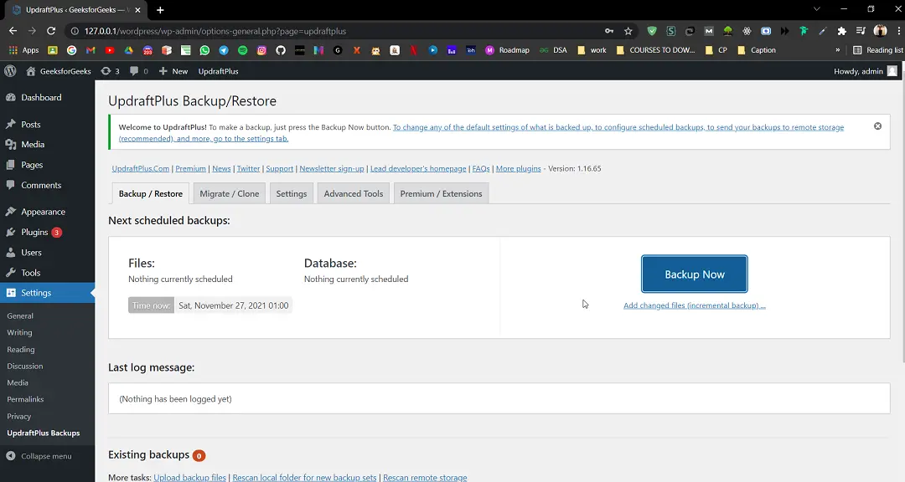Open a new browser tab with plus
This screenshot has width=905, height=482.
160,10
